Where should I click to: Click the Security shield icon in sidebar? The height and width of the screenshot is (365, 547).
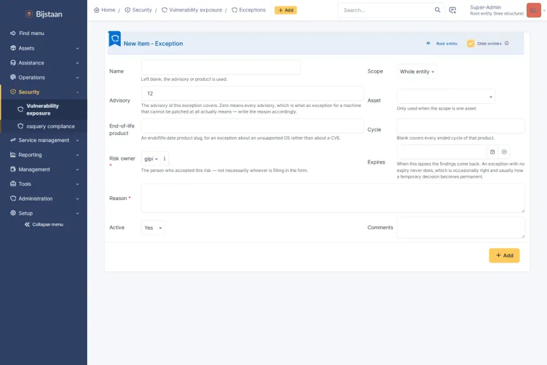(13, 92)
